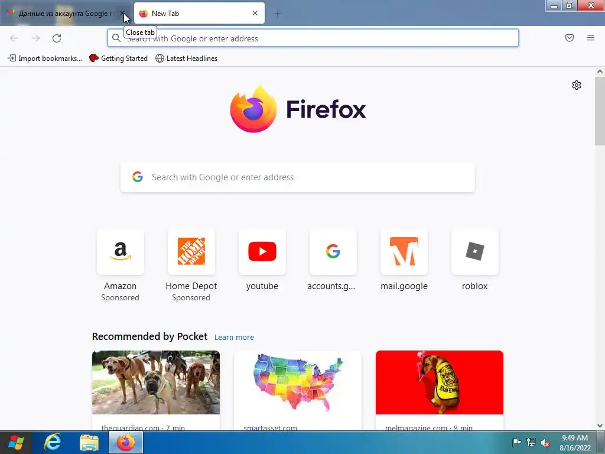This screenshot has height=454, width=605.
Task: Click Firefox taskbar button
Action: 126,442
